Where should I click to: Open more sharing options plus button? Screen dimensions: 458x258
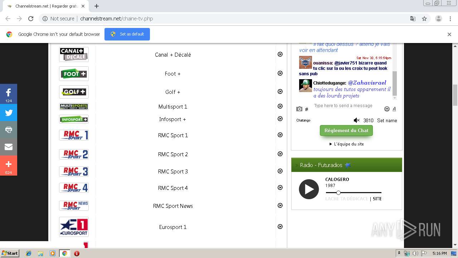9,166
